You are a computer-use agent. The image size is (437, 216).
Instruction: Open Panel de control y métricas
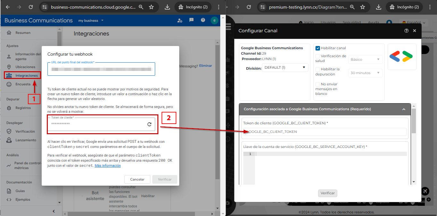click(x=28, y=166)
